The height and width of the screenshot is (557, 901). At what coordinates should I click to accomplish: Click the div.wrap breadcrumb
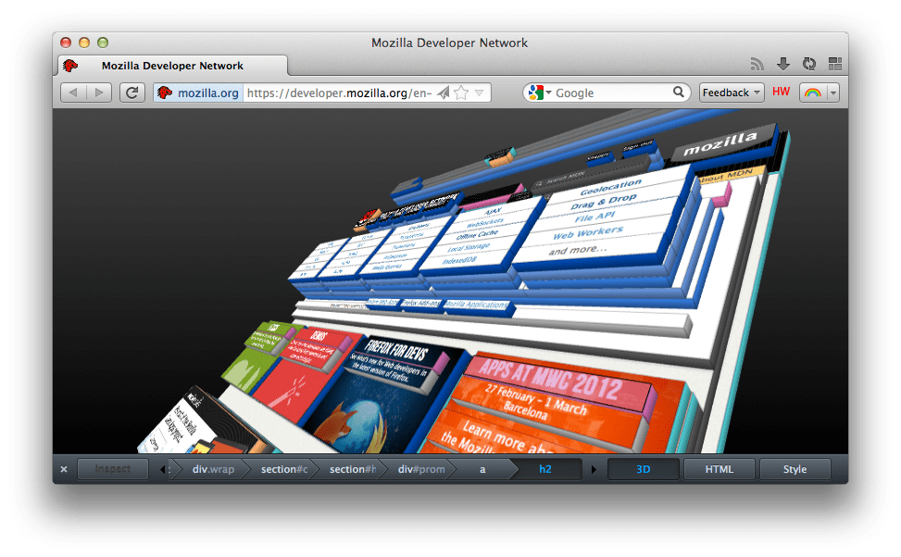point(213,469)
